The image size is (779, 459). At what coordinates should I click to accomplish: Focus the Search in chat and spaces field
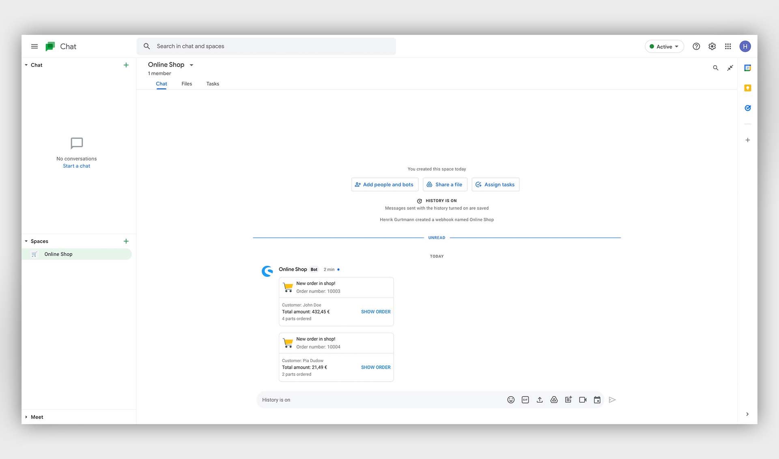[266, 46]
